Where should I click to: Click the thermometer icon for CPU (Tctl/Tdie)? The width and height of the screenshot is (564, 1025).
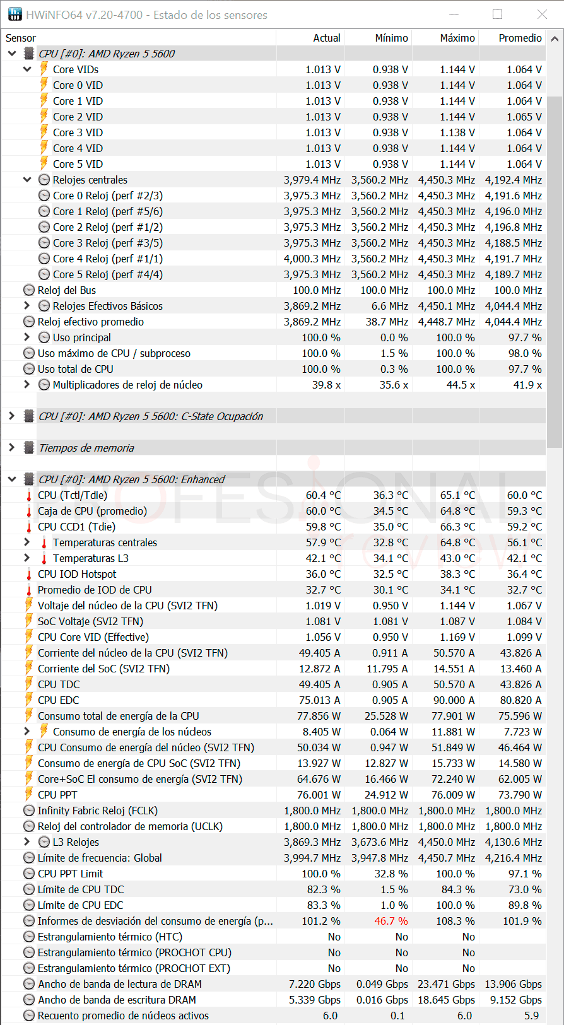(x=29, y=495)
